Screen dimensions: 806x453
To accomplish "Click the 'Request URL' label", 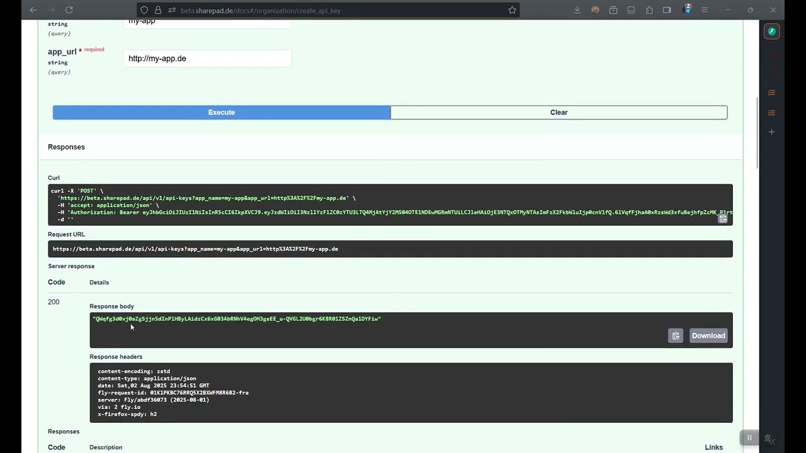I will pyautogui.click(x=66, y=234).
